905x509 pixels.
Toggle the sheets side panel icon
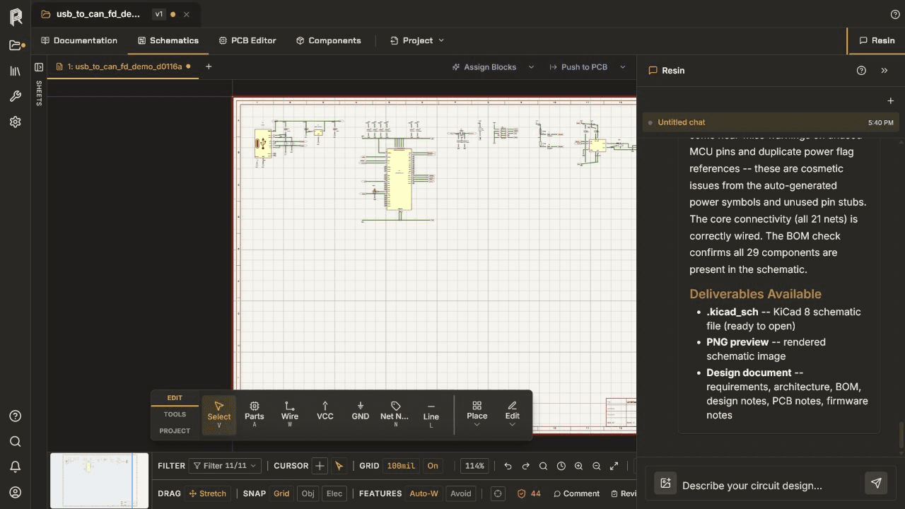tap(39, 67)
